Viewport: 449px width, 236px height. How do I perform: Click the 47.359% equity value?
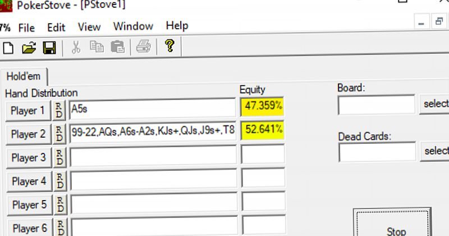pos(262,106)
